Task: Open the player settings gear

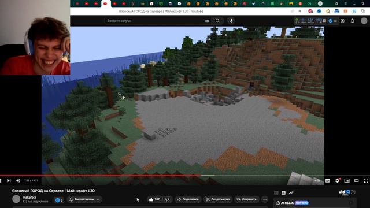Action: tap(338, 180)
